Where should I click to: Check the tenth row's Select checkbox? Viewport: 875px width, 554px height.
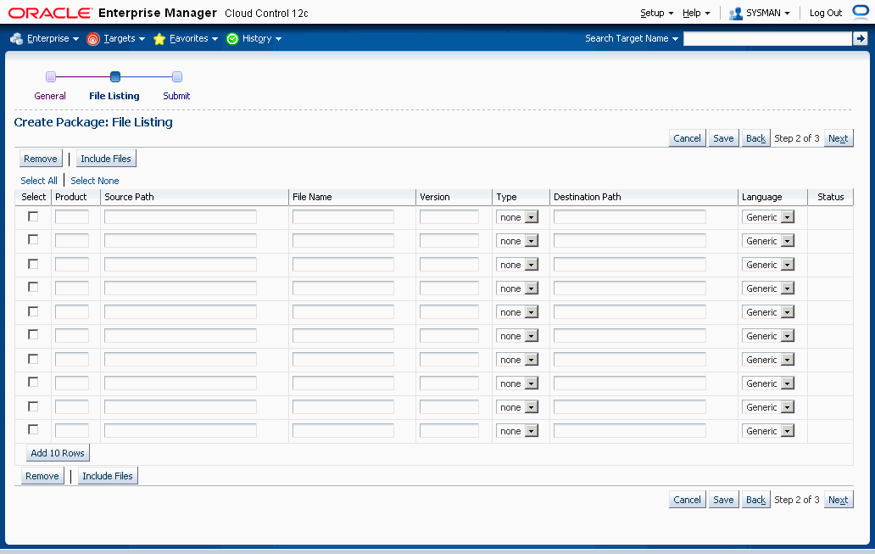(33, 429)
